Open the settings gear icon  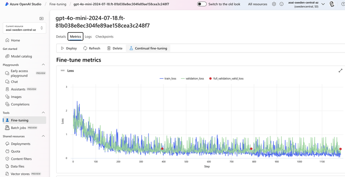274,4
